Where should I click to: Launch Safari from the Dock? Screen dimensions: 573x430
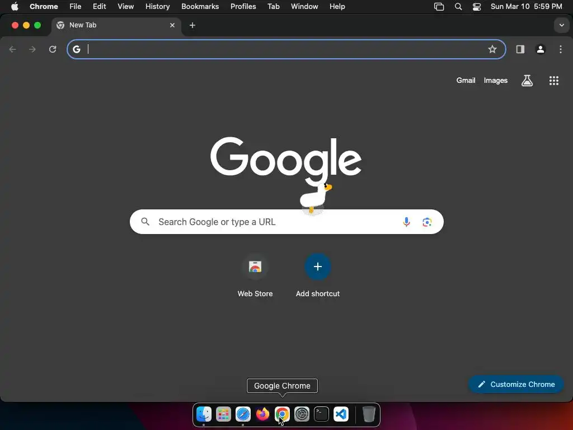[x=243, y=414]
